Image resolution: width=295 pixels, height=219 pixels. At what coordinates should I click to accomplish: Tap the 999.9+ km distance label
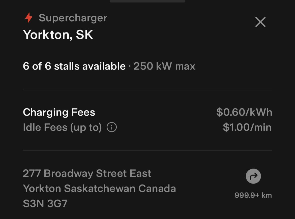tap(253, 195)
